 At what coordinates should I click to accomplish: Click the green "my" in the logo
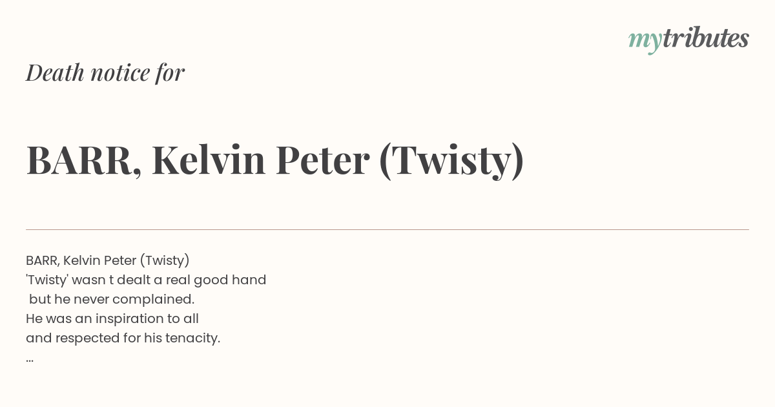[x=645, y=41]
